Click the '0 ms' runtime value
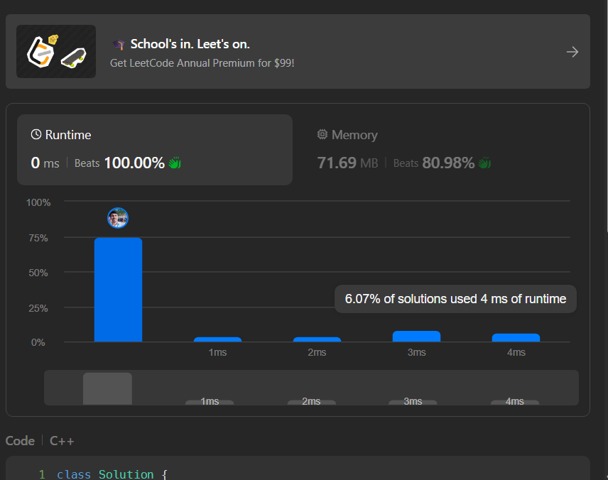The height and width of the screenshot is (480, 608). 45,163
